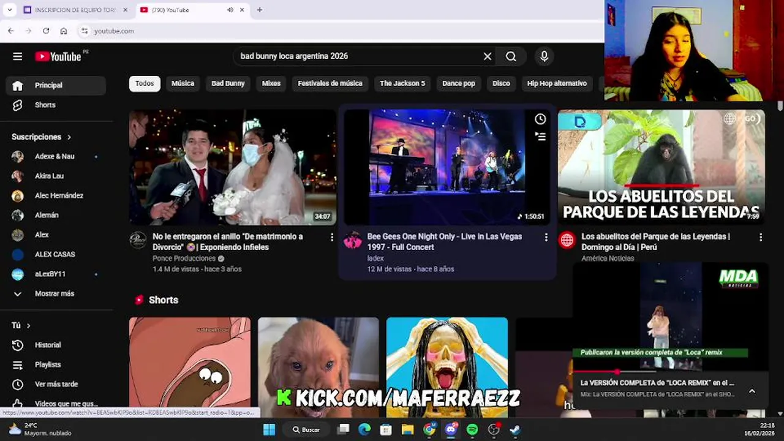Open options for Los abuelitos video
Screen dimensions: 784x441
761,237
